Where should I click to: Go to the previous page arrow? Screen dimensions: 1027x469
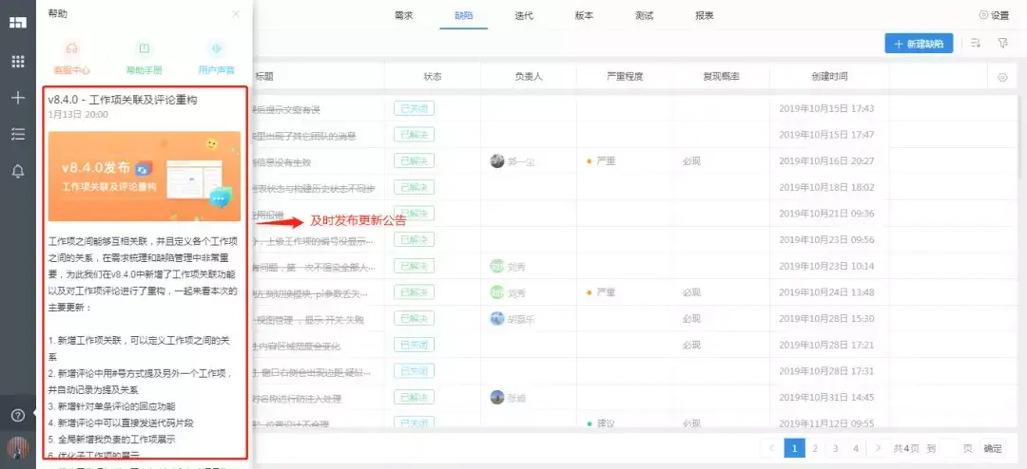click(771, 448)
